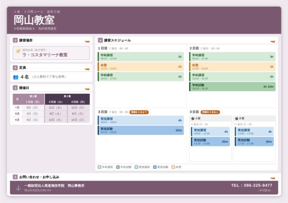The height and width of the screenshot is (203, 288).
Task: Click table header 第1週
Action: [33, 96]
